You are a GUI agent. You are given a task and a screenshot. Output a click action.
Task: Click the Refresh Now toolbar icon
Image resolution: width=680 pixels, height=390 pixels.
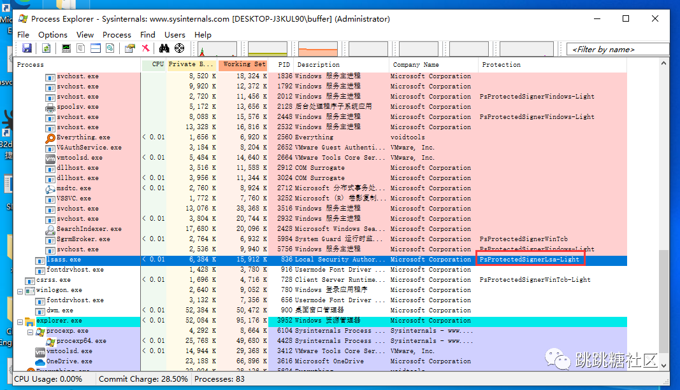click(x=46, y=48)
